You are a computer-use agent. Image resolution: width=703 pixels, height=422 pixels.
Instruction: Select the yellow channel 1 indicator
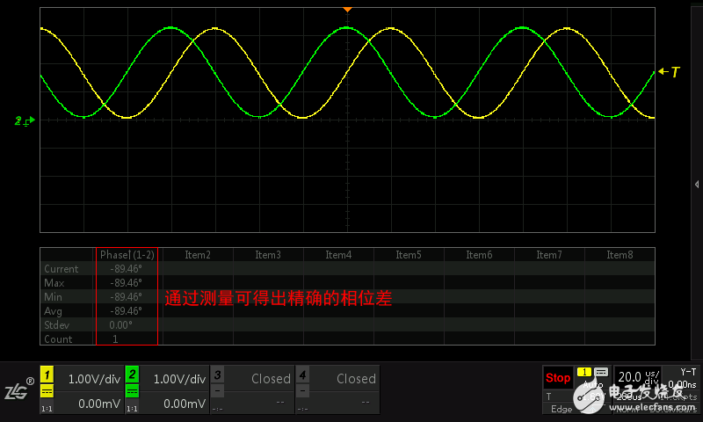click(47, 375)
